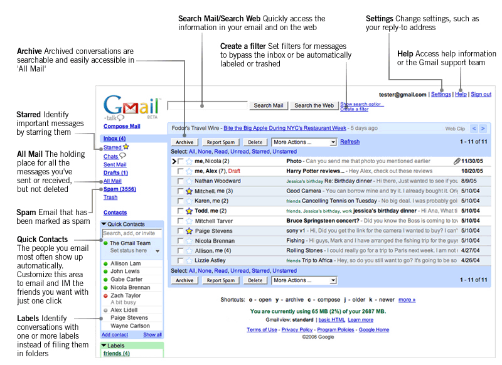
Task: Star the Bruce Springsteen concert message
Action: (190, 221)
